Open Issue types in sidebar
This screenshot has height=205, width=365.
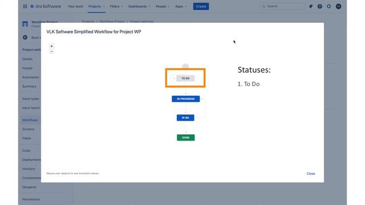30,99
